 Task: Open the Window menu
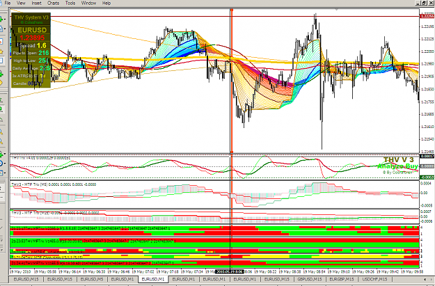click(88, 3)
